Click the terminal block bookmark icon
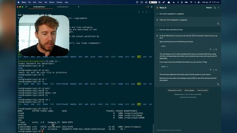The image size is (237, 133). point(147,12)
